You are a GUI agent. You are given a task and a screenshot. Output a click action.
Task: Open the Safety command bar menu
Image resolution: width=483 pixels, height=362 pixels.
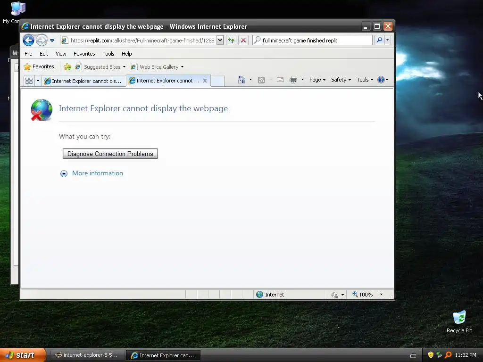341,80
